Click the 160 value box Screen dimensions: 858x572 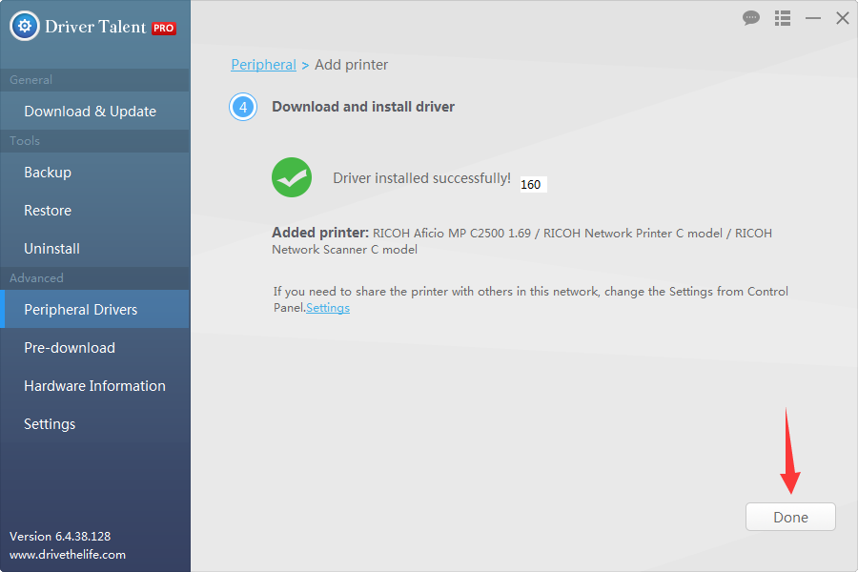tap(533, 184)
